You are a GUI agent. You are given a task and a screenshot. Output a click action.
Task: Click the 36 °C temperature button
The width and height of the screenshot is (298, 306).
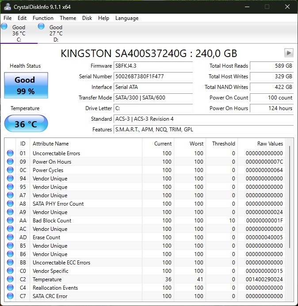tap(26, 124)
